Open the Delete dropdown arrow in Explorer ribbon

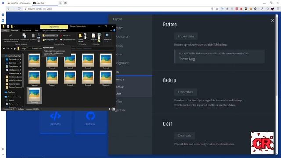pos(70,36)
